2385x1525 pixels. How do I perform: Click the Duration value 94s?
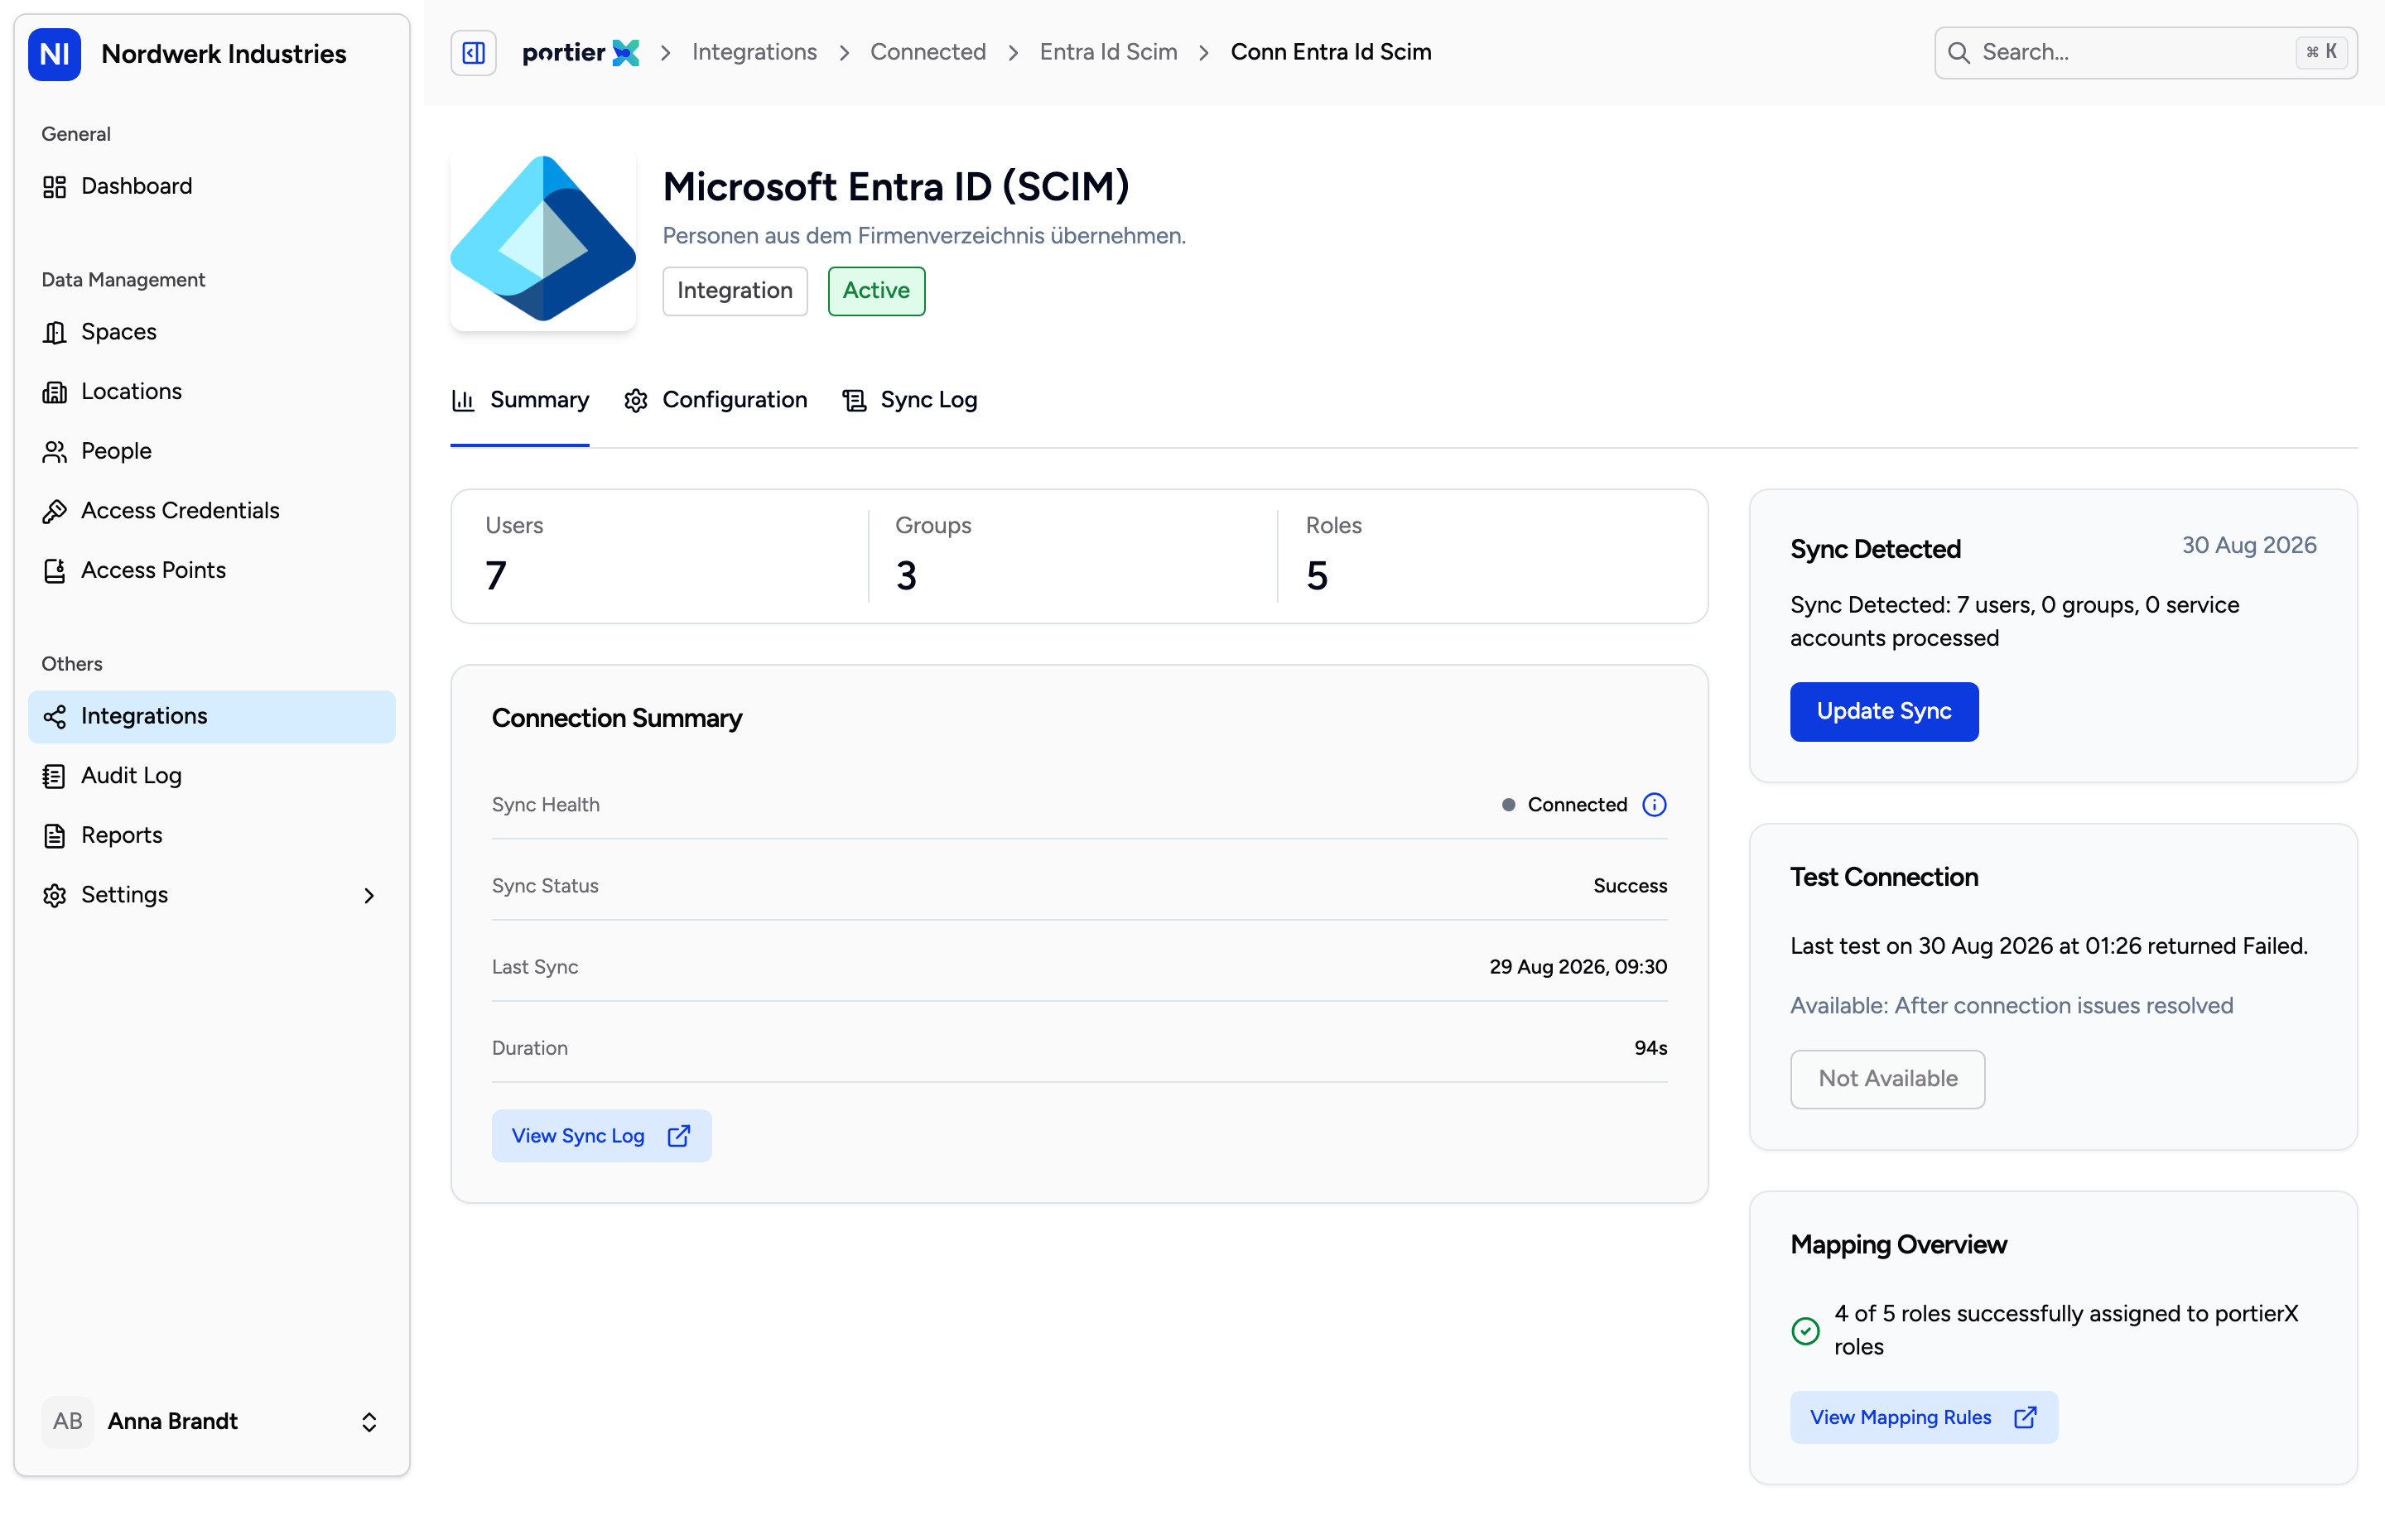pyautogui.click(x=1650, y=1049)
